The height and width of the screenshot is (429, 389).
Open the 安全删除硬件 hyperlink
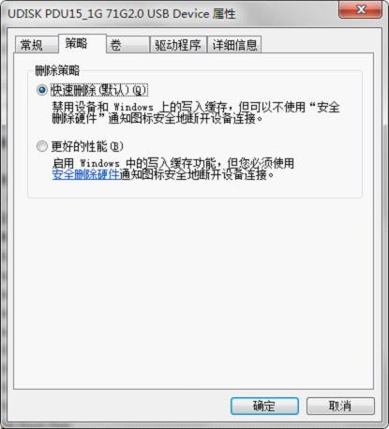tap(86, 174)
